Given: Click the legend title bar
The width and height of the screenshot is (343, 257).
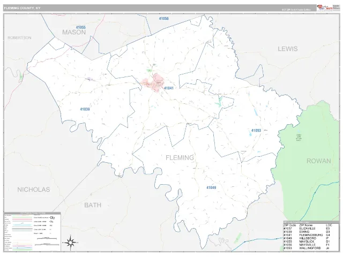Looking at the screenshot, I should pyautogui.click(x=32, y=213).
